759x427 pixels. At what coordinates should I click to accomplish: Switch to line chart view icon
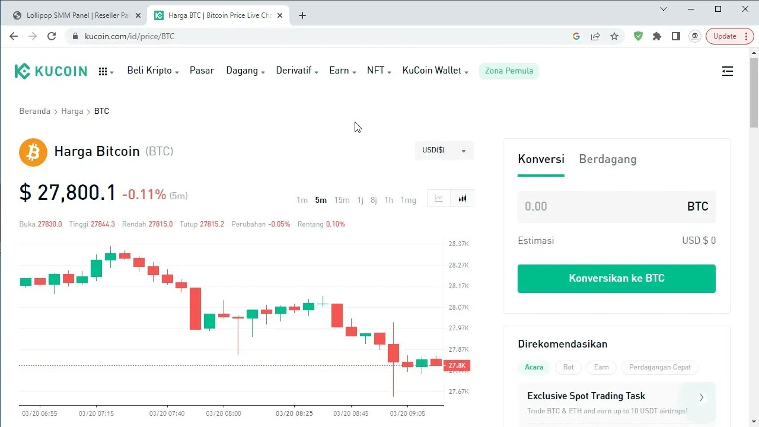[439, 199]
